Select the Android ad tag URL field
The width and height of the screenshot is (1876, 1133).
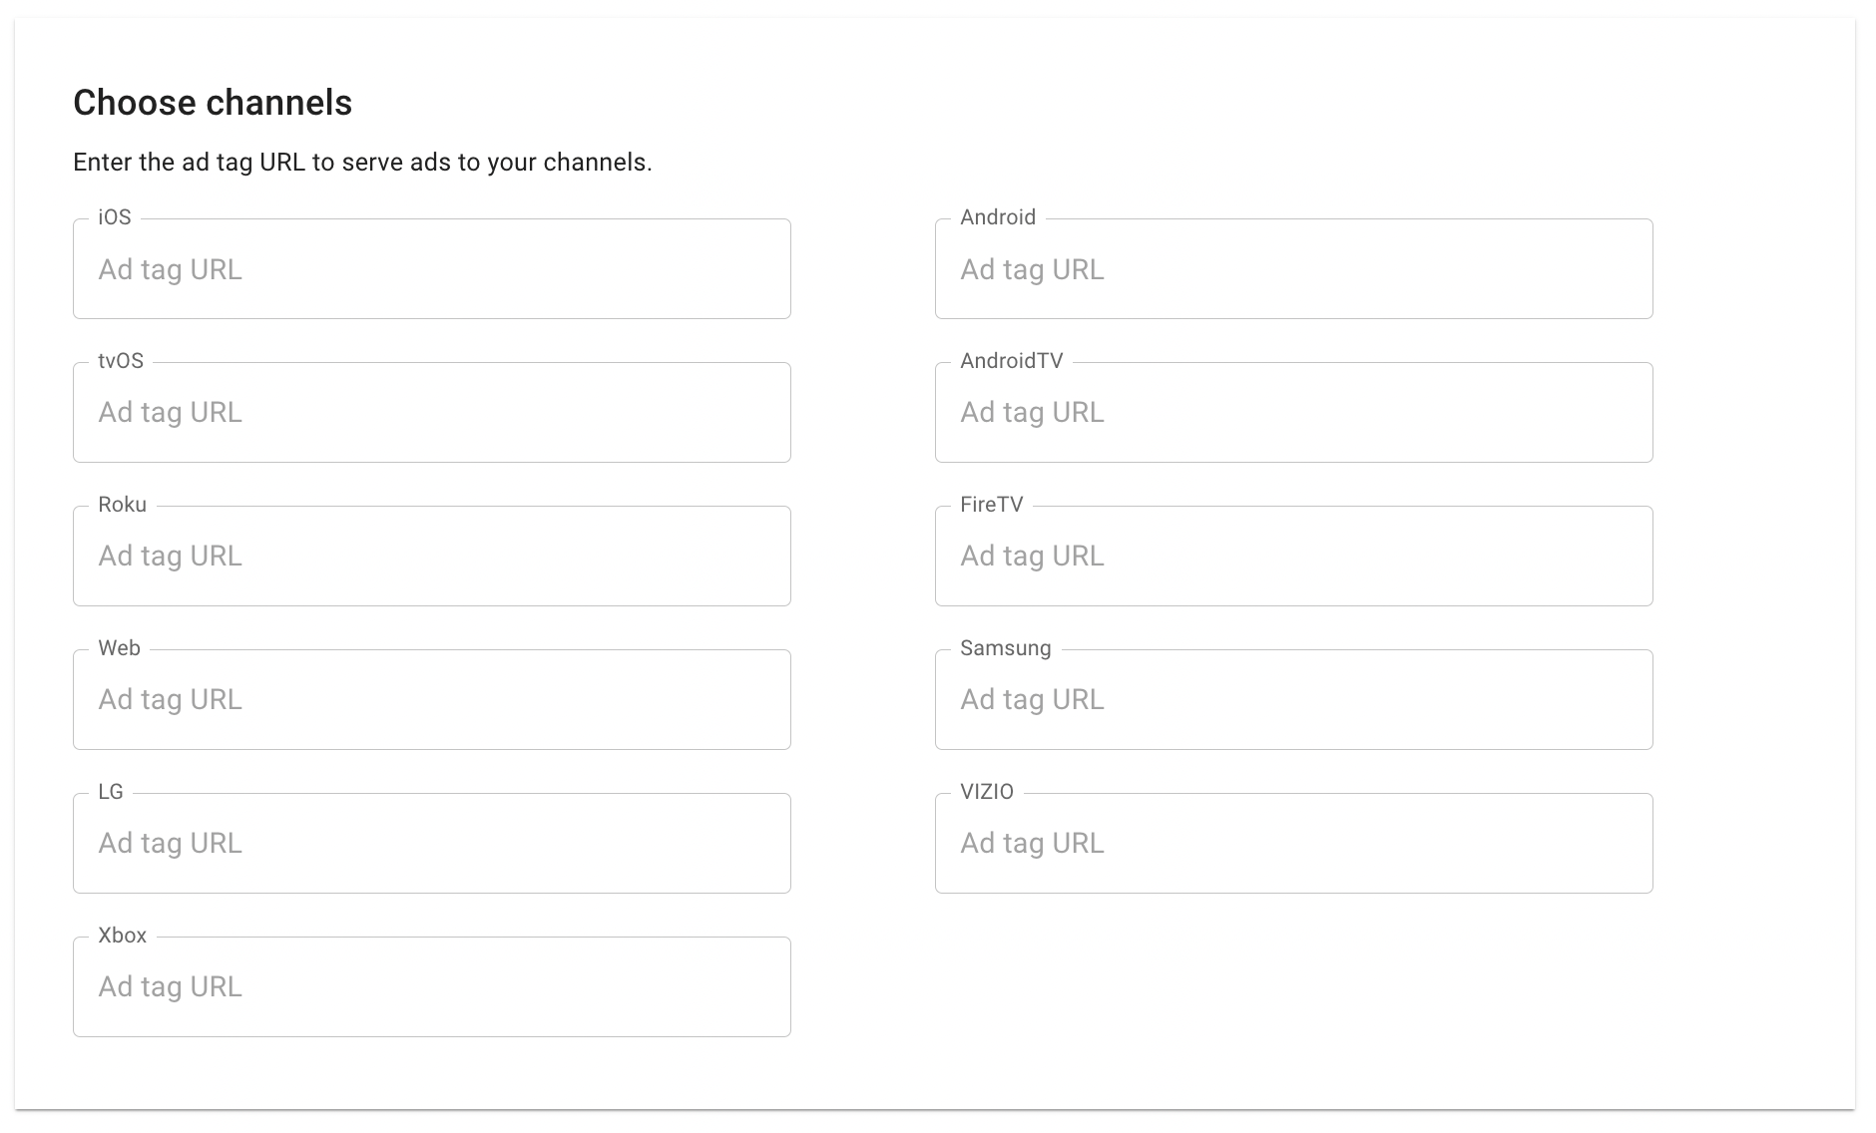click(x=1294, y=269)
